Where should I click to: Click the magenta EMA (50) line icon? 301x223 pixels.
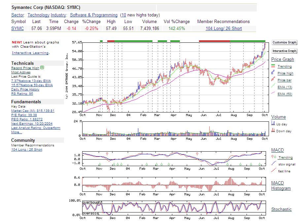[x=273, y=93]
